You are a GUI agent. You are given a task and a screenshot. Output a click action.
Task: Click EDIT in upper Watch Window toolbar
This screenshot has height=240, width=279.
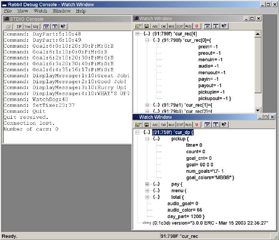(x=180, y=26)
